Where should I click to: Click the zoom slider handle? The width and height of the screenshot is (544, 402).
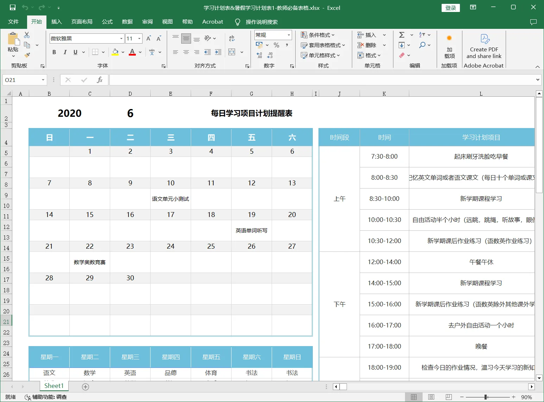[x=486, y=397]
